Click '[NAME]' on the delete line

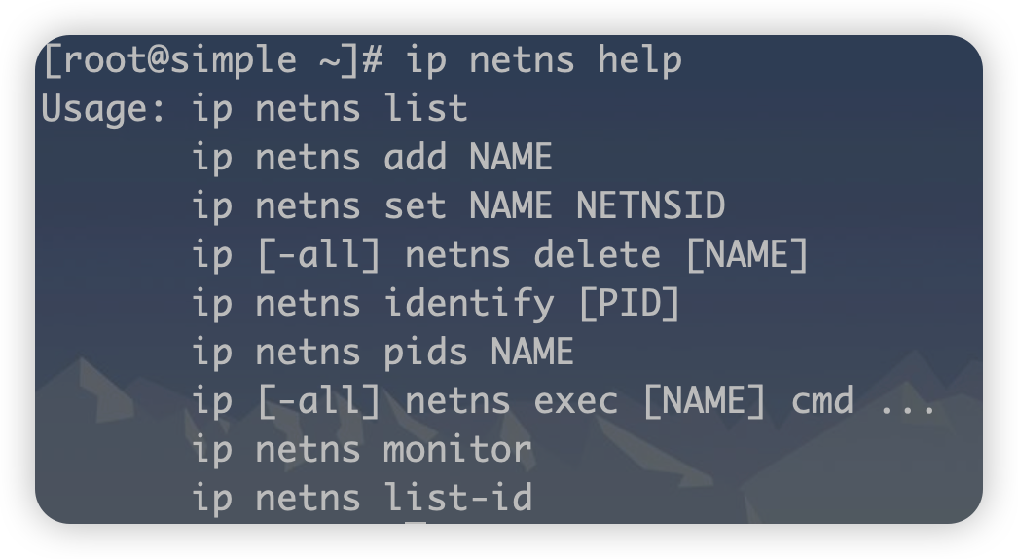click(746, 255)
